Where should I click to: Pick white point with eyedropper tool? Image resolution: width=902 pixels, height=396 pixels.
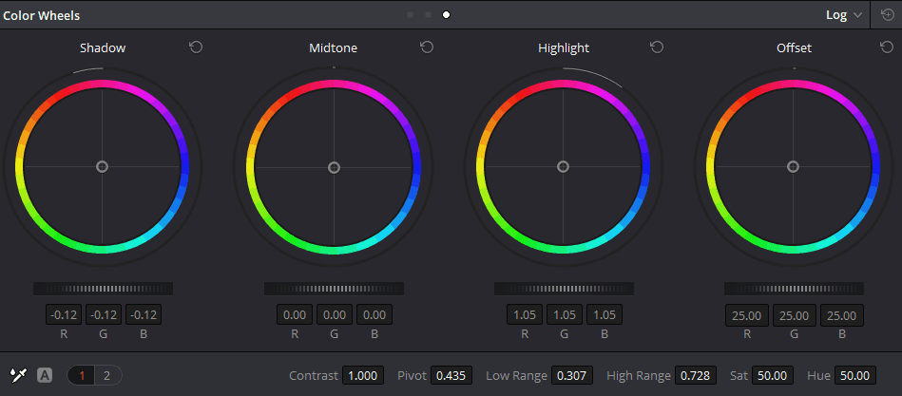[18, 376]
